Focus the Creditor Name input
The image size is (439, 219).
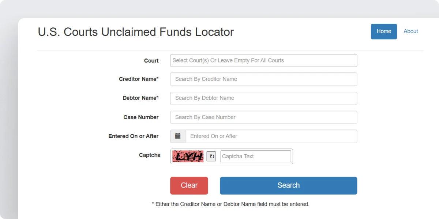coord(263,79)
